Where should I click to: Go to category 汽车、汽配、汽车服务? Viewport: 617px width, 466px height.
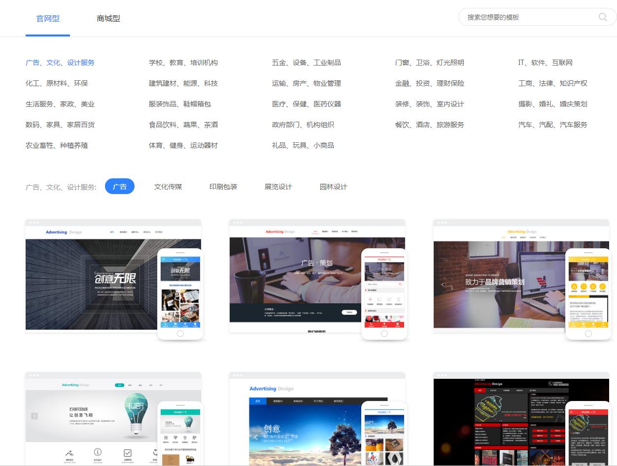pos(553,125)
